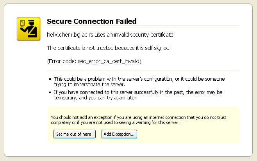Open the "Add Exception..." dialog button
Image resolution: width=257 pixels, height=161 pixels.
(x=119, y=134)
